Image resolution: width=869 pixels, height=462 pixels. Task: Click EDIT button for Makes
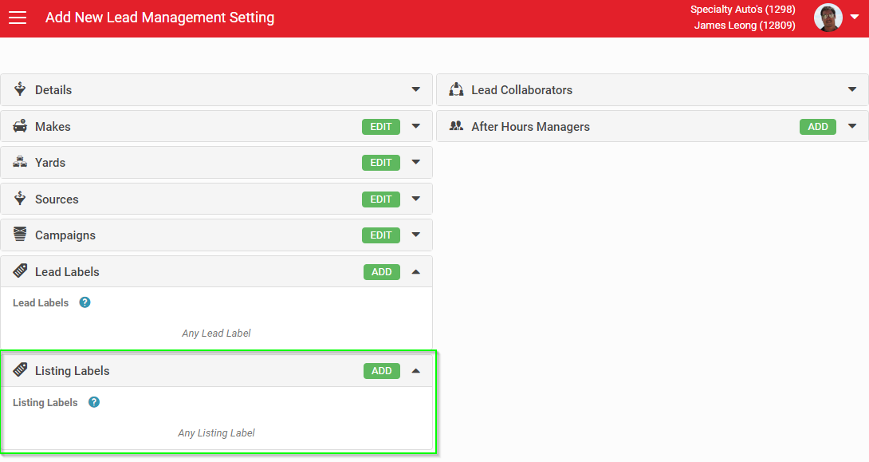(x=381, y=126)
